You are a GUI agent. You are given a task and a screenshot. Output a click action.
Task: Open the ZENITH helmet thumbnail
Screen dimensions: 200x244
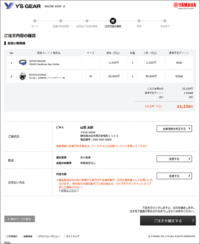22,76
